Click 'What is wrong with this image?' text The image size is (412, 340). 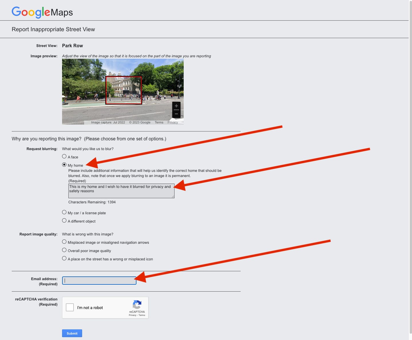[88, 234]
